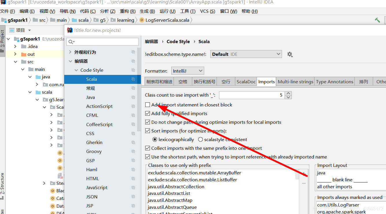
Task: Click the scala source folder icon in tree
Action: (x=38, y=92)
